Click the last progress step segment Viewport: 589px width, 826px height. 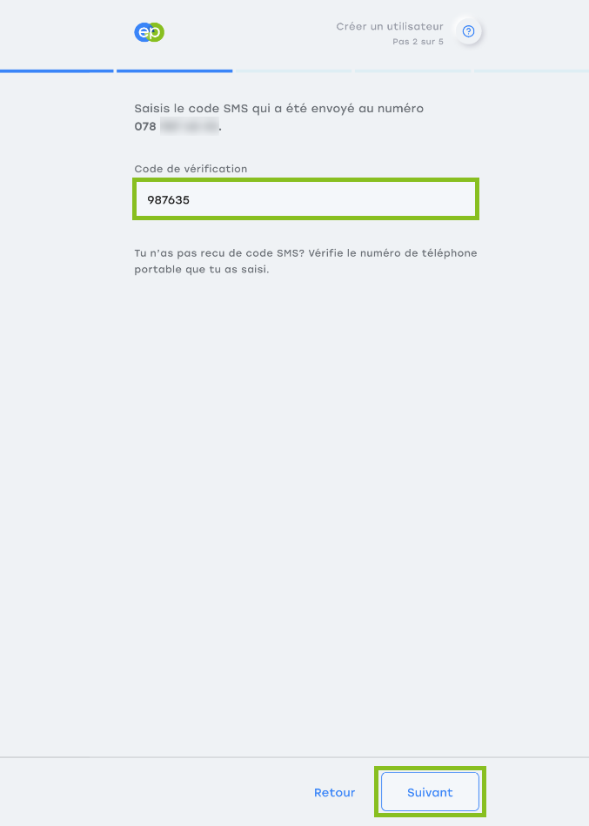tap(531, 71)
